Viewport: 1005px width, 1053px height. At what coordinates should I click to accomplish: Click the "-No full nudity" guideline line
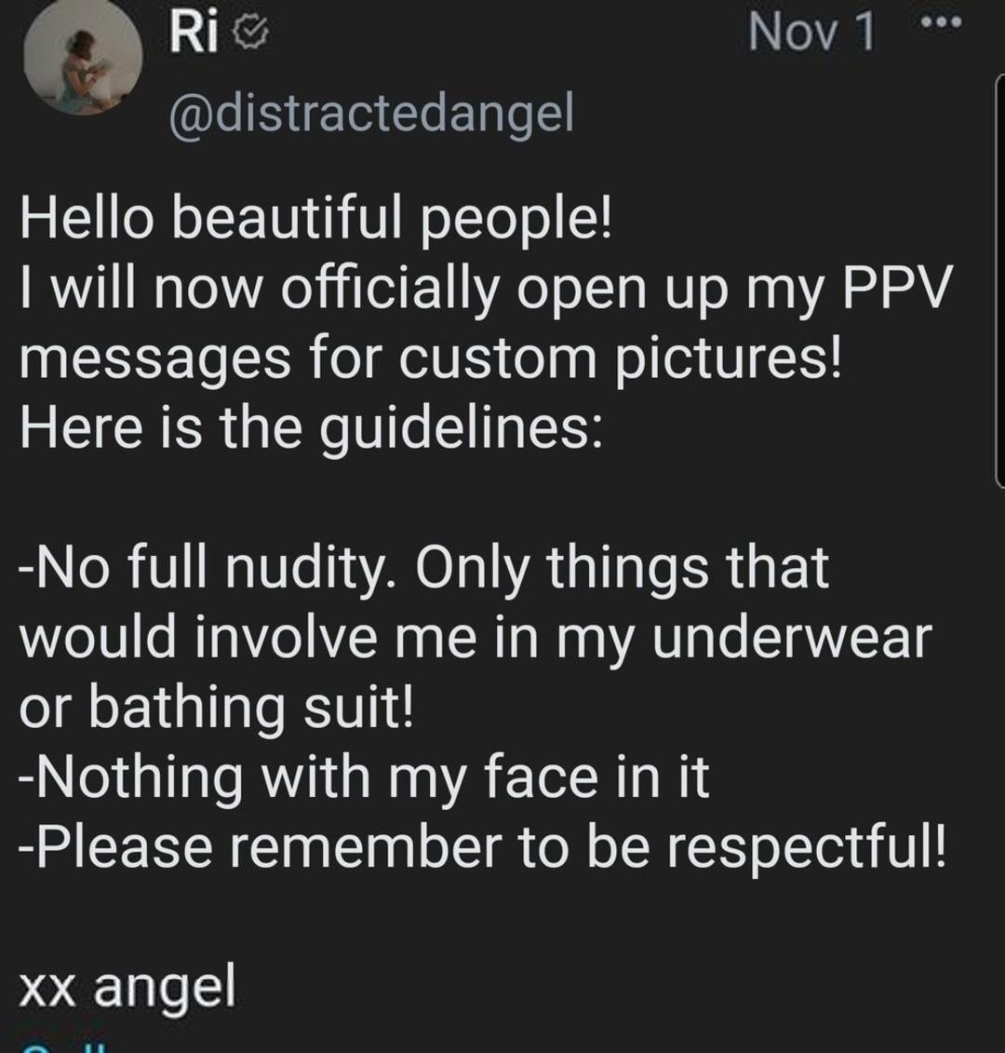[423, 567]
